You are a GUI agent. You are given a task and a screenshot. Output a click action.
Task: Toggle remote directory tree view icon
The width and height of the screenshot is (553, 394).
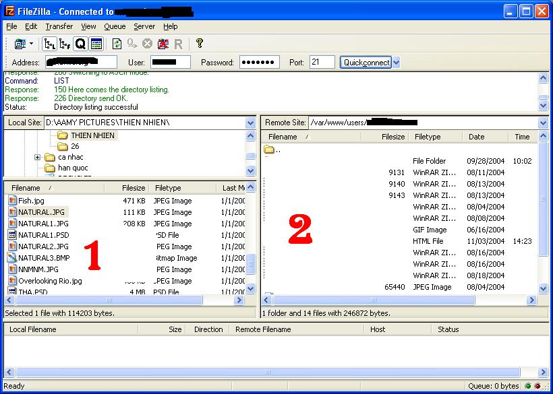click(65, 44)
